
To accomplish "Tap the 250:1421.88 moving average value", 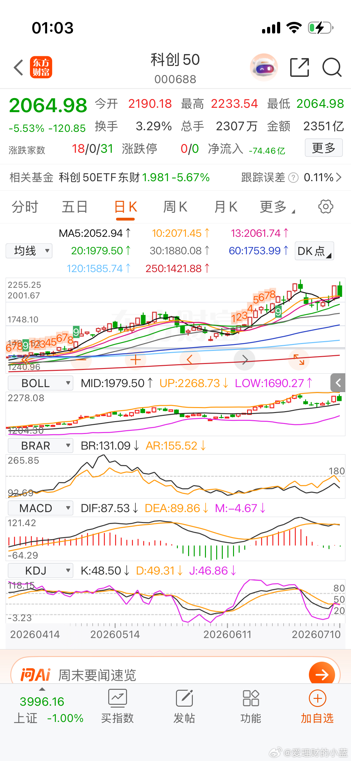I will pyautogui.click(x=177, y=268).
